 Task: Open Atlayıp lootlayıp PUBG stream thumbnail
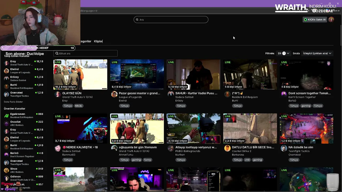coord(193,129)
